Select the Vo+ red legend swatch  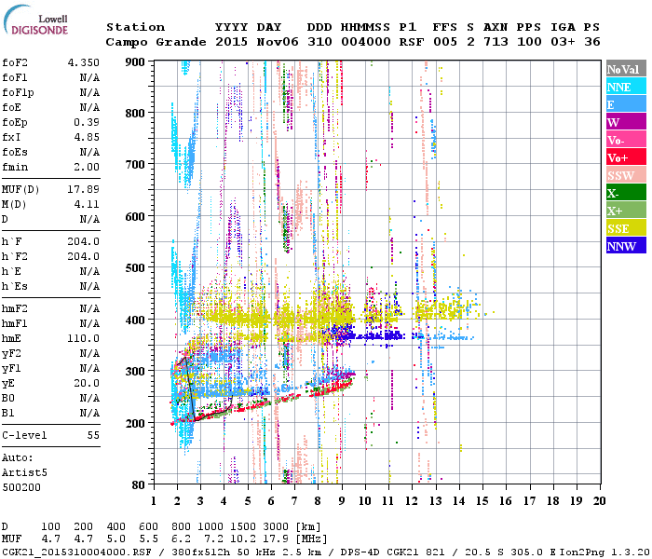coord(626,157)
